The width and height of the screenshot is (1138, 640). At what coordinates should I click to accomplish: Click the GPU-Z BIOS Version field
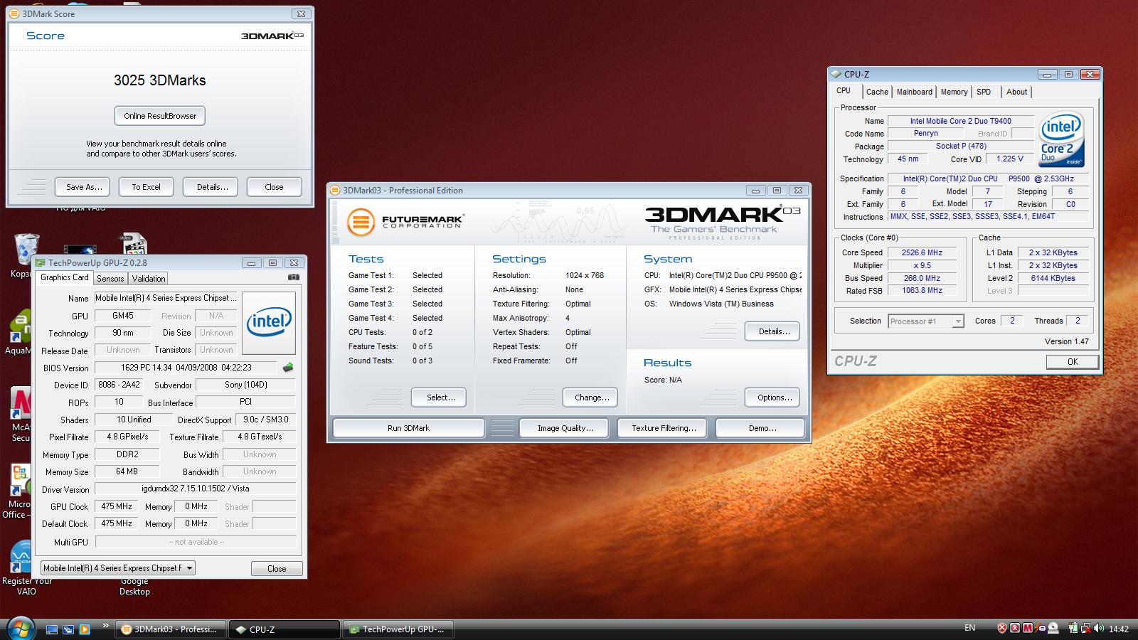click(x=186, y=368)
